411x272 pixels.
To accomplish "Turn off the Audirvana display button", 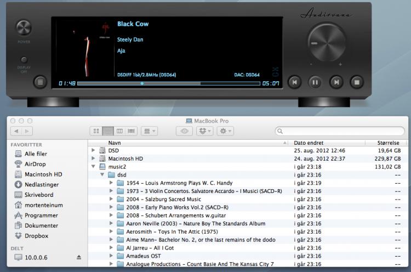I will click(24, 60).
